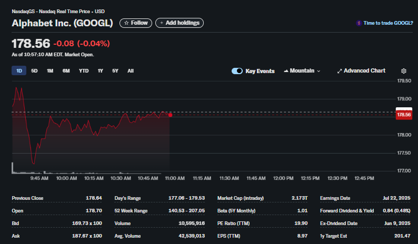The image size is (418, 244).
Task: Open the Advanced Chart view
Action: coord(361,71)
